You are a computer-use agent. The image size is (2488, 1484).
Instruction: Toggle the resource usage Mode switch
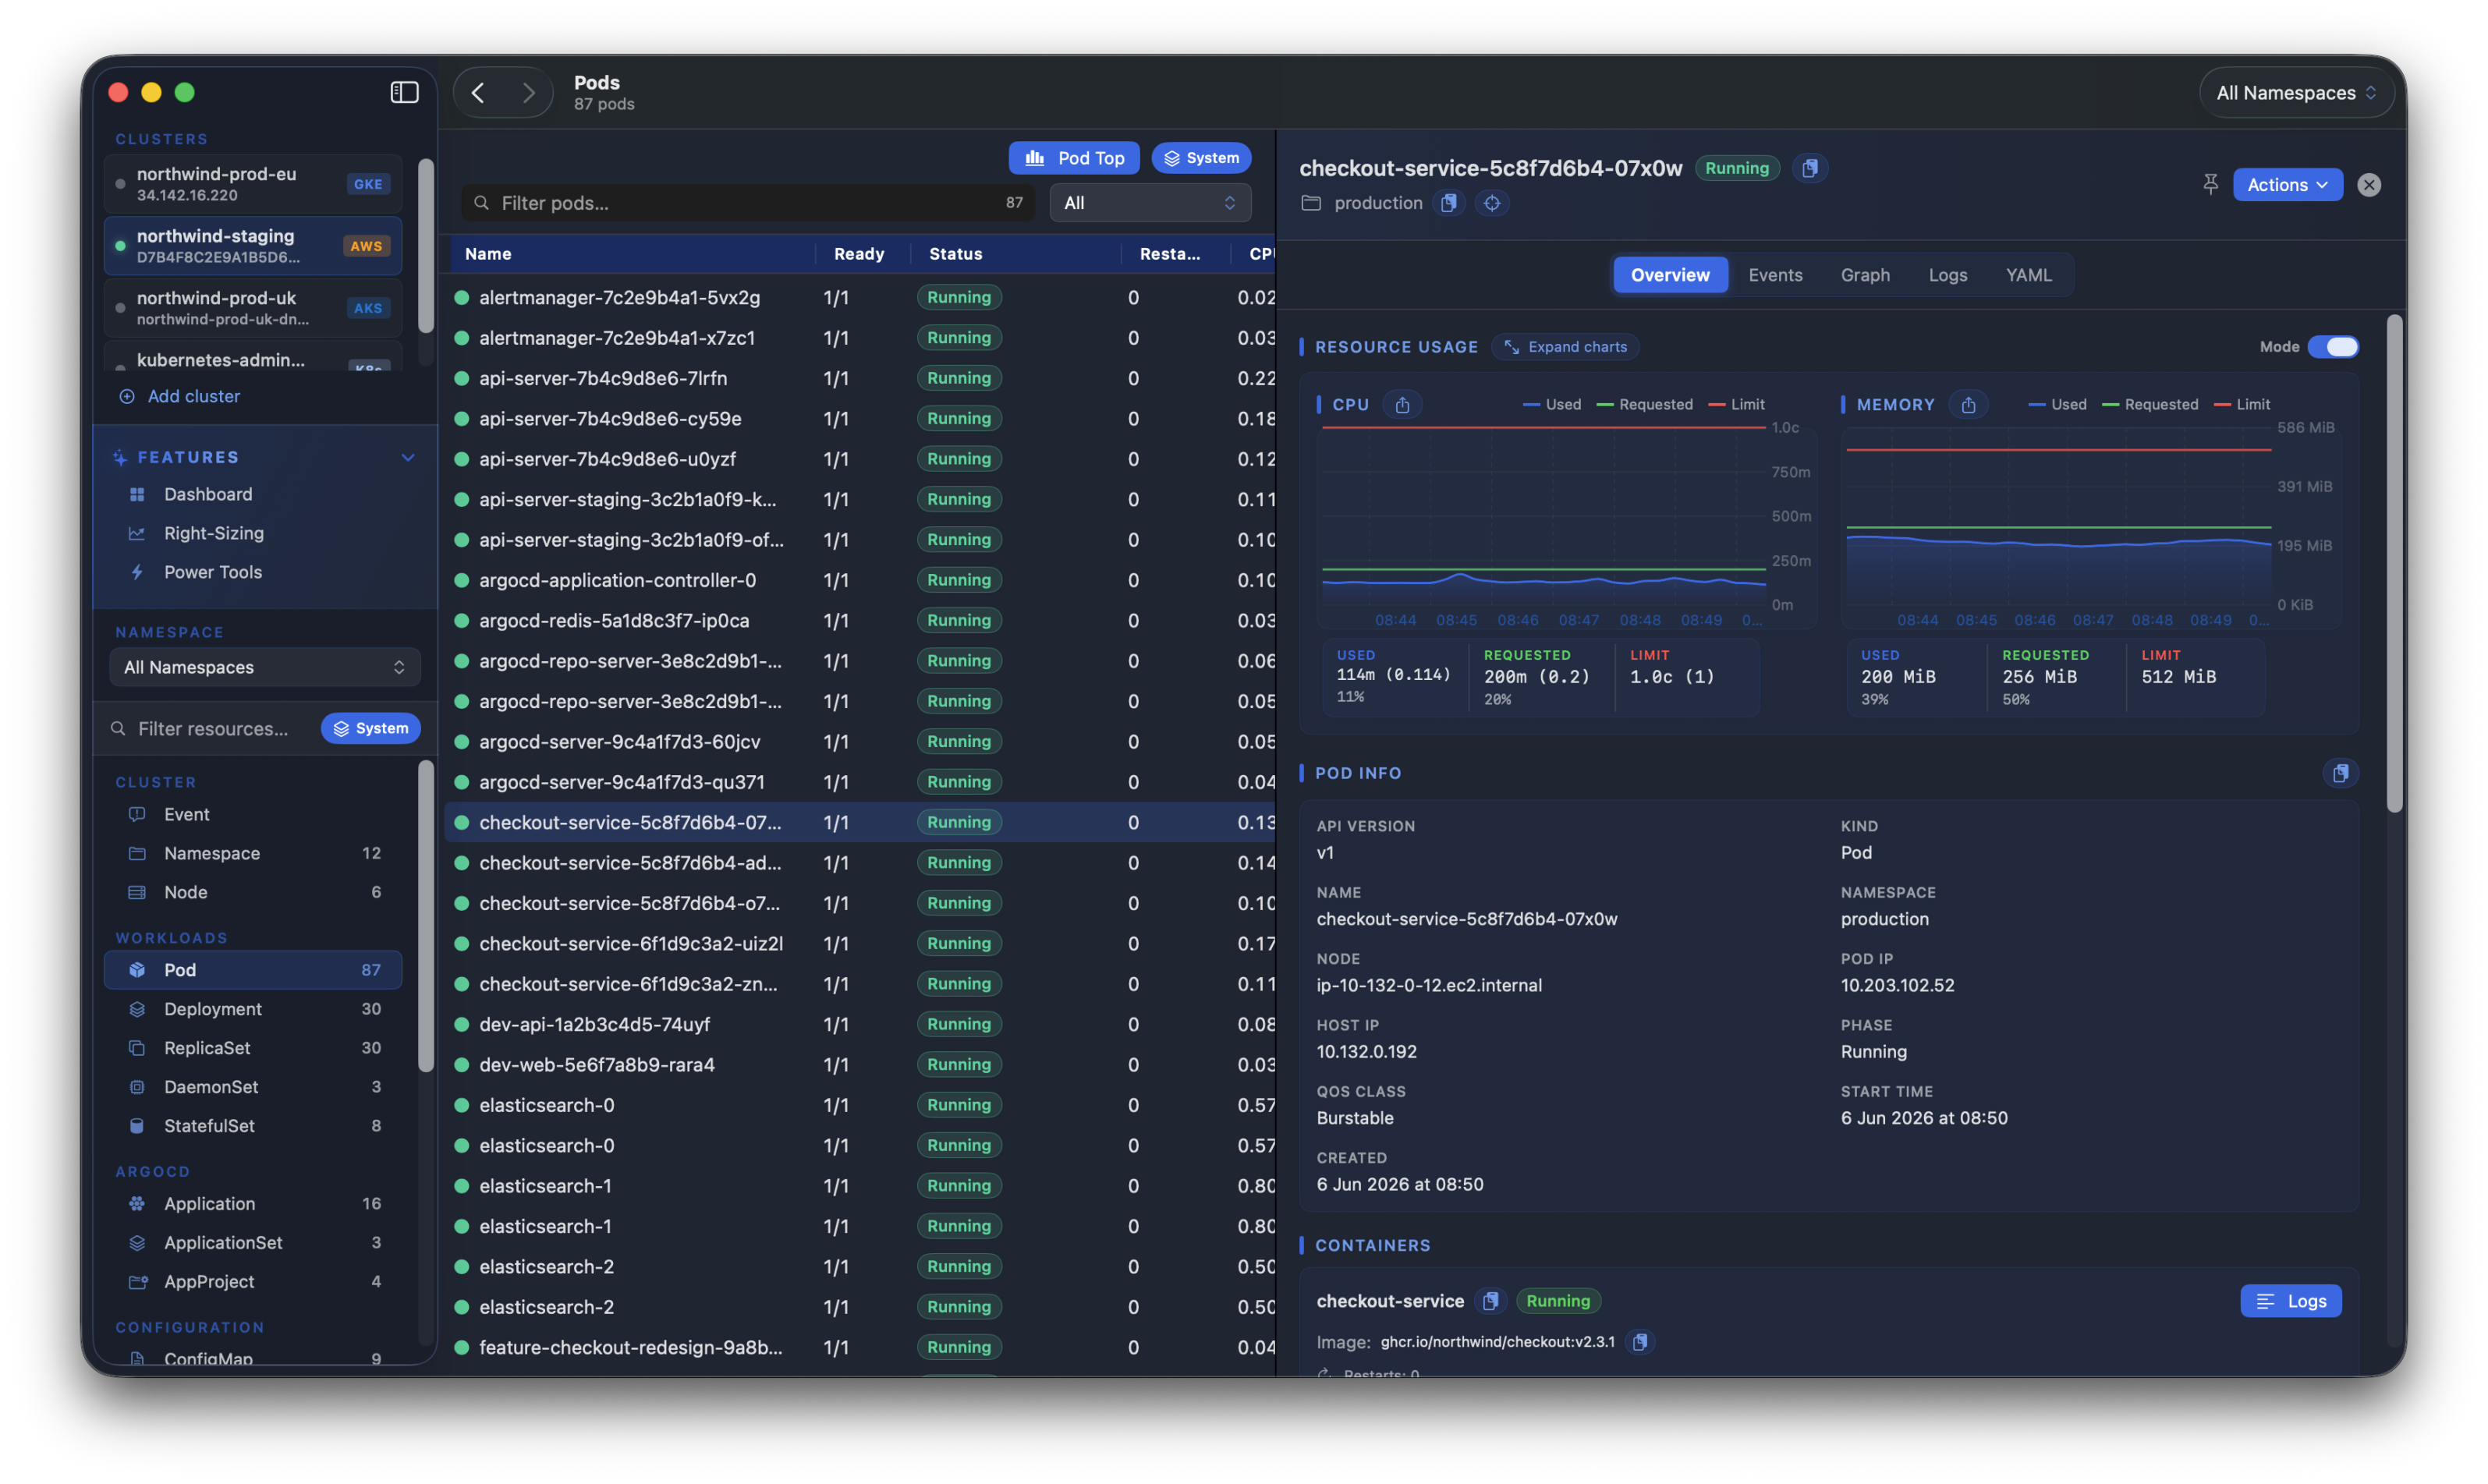pyautogui.click(x=2332, y=347)
